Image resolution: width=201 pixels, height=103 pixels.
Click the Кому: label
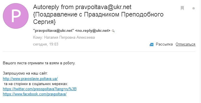[38, 38]
